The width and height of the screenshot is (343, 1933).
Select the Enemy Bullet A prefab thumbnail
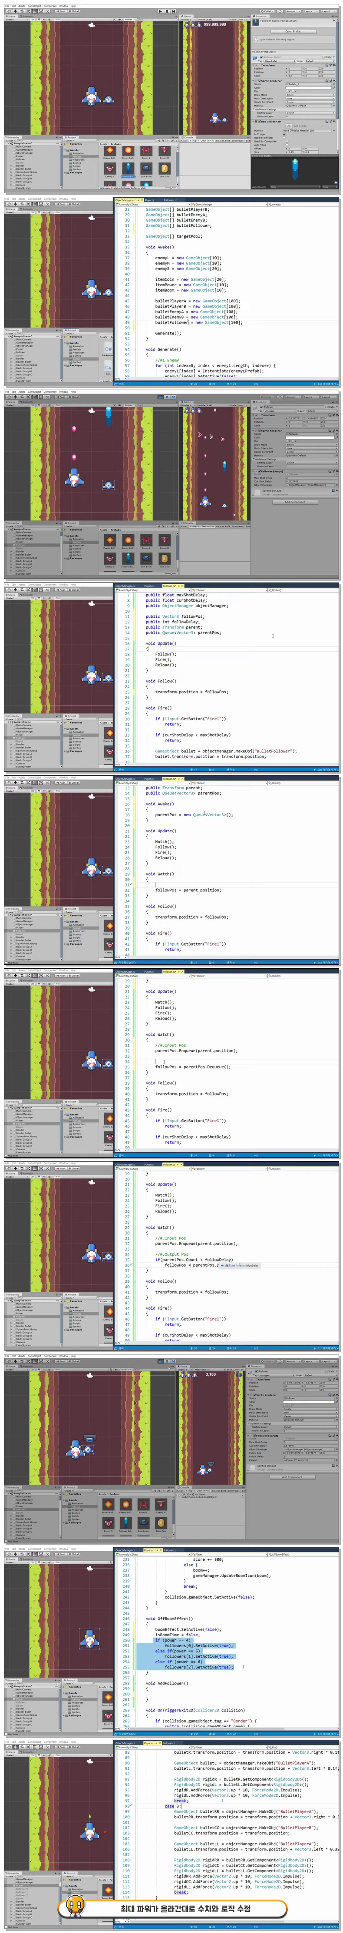click(x=109, y=150)
